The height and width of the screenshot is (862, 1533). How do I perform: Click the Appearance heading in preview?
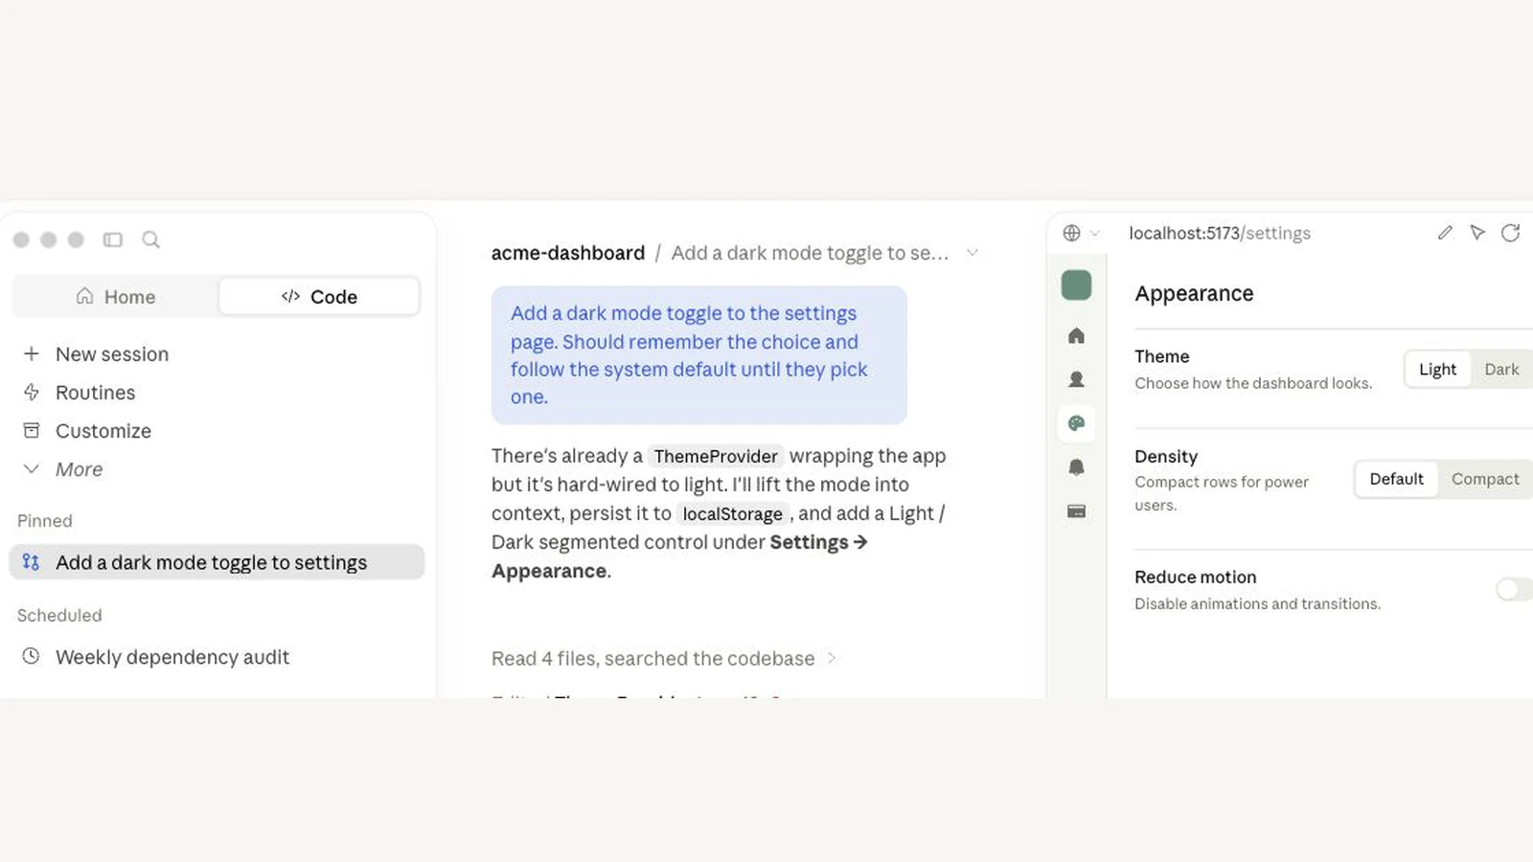(1194, 294)
